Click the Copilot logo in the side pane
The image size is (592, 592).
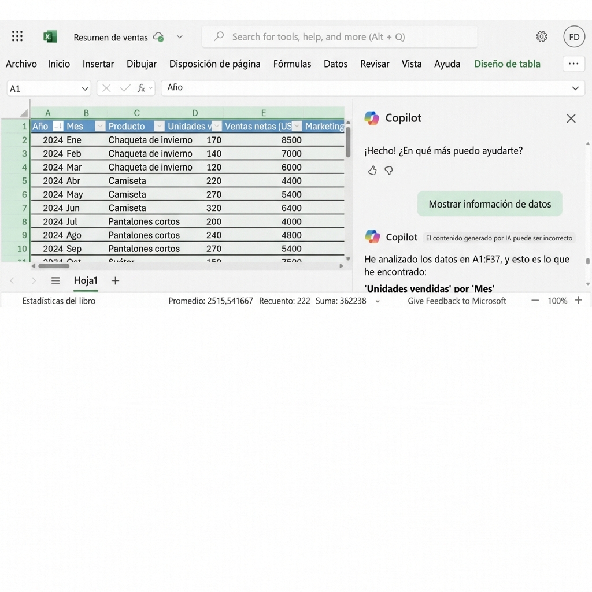pos(372,118)
